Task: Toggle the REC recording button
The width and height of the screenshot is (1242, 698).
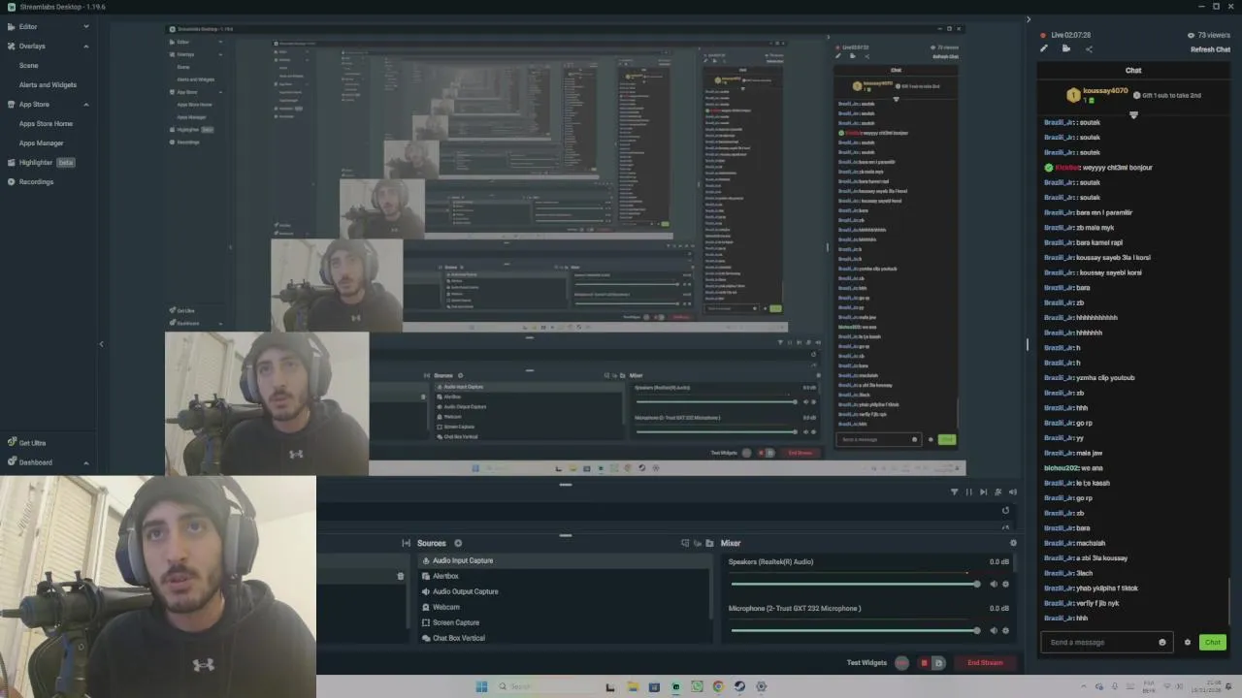Action: [x=902, y=663]
